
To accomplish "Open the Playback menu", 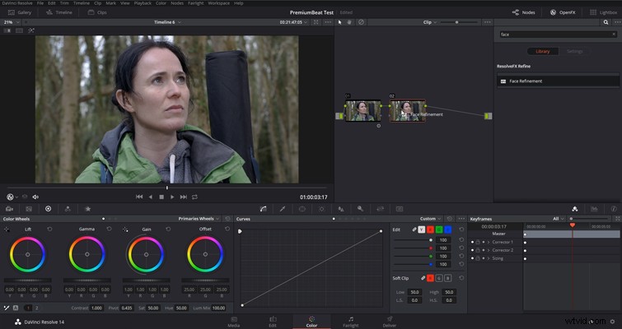I will click(143, 3).
